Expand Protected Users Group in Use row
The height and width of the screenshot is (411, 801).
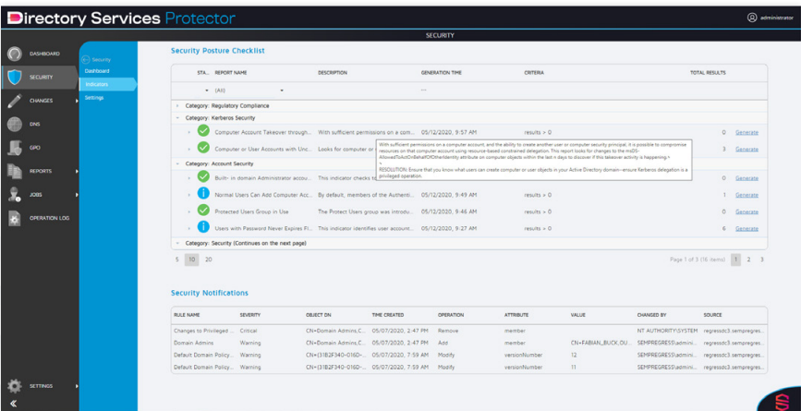point(189,212)
